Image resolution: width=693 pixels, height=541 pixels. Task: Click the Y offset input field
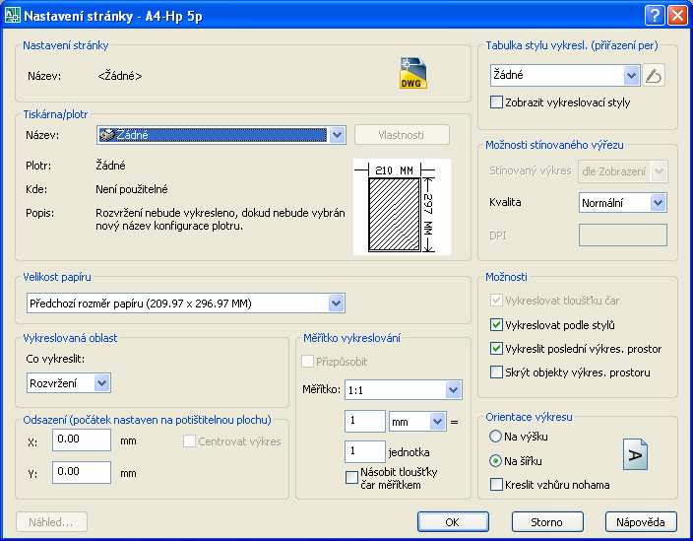82,472
